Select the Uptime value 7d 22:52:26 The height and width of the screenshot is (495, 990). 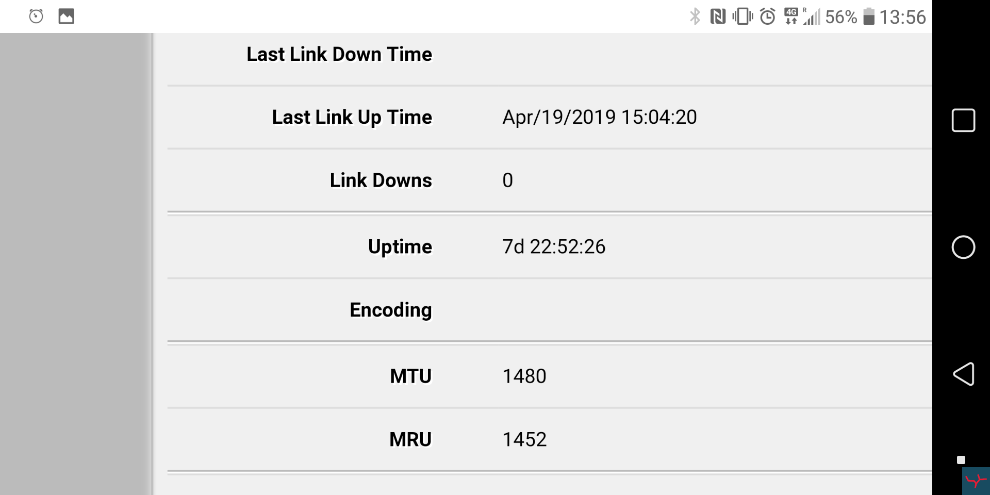[554, 246]
